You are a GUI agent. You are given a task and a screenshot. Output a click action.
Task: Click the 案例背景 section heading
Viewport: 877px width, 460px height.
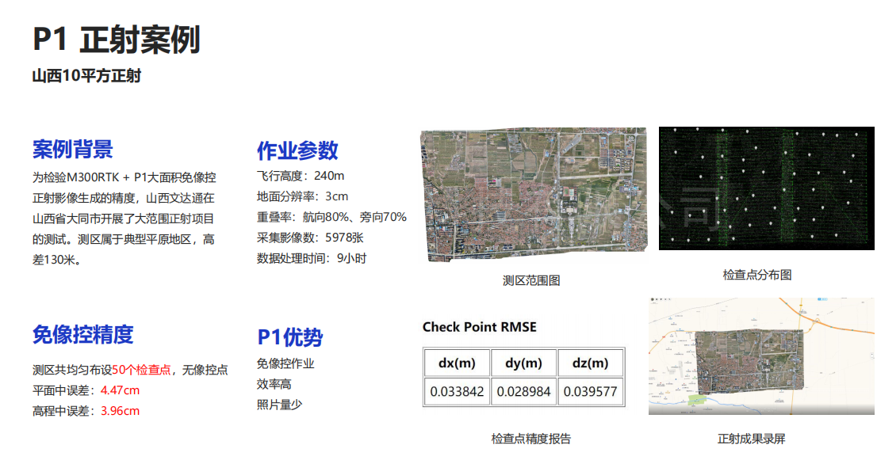click(x=72, y=149)
